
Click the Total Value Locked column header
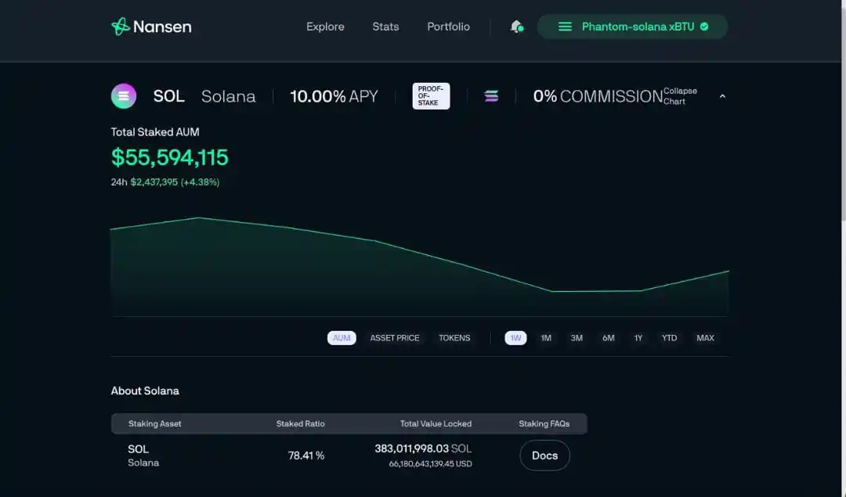436,423
